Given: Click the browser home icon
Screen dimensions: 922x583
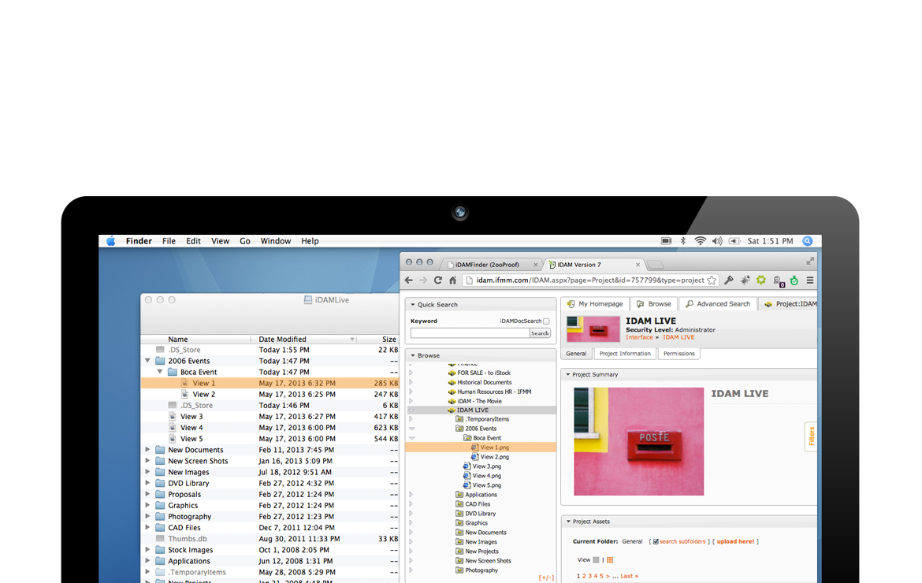Looking at the screenshot, I should point(453,280).
